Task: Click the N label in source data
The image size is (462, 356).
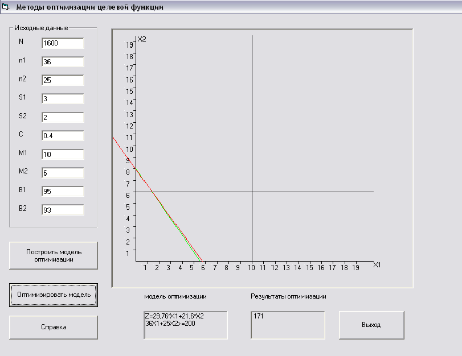Action: (x=21, y=42)
